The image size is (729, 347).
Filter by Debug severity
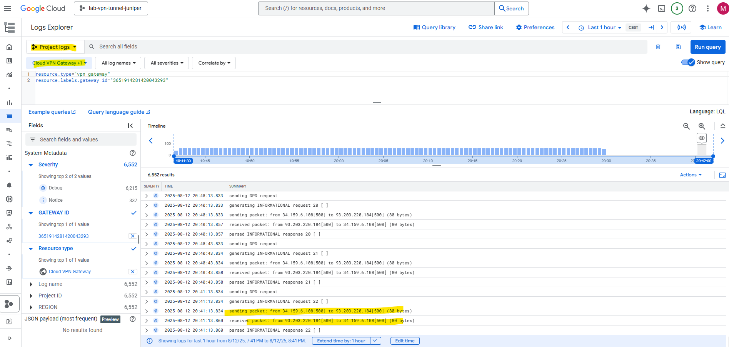(x=55, y=188)
